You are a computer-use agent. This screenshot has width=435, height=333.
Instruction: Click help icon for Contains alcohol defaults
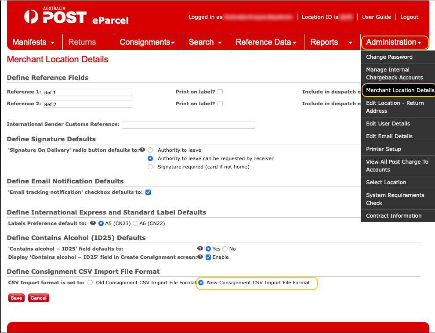click(200, 248)
